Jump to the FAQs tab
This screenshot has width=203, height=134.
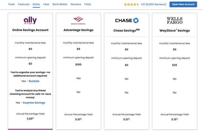88,4
